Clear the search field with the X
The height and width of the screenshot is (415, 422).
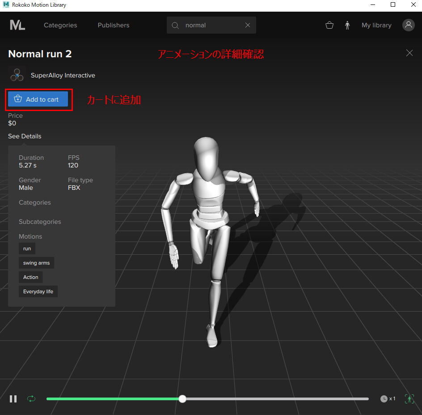click(x=248, y=25)
